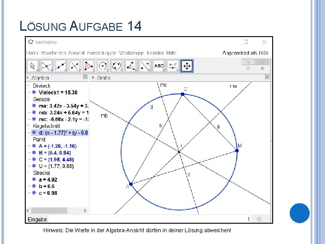Select the Conic through five points tool

(117, 66)
